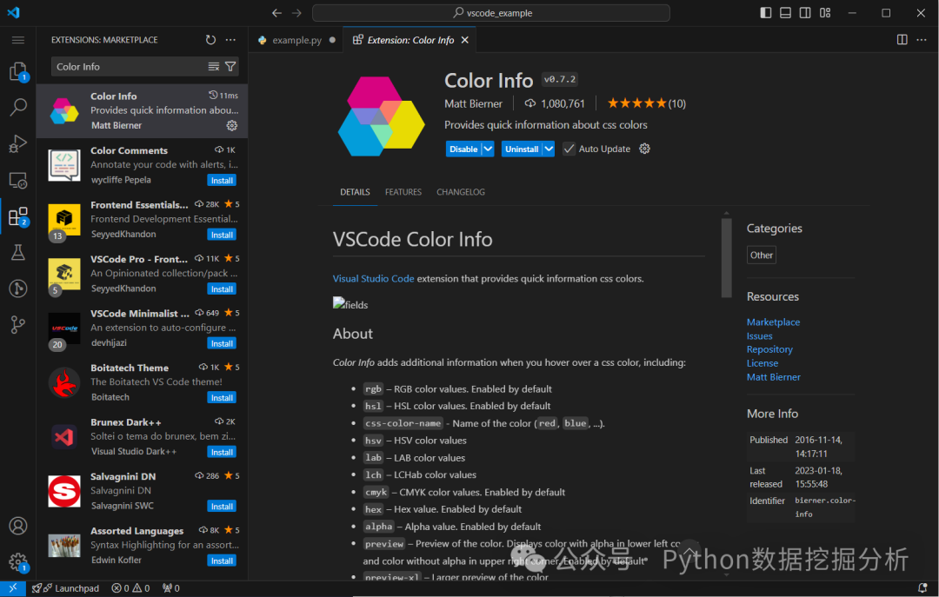The image size is (939, 597).
Task: Open the Marketplace resource link
Action: pos(773,322)
